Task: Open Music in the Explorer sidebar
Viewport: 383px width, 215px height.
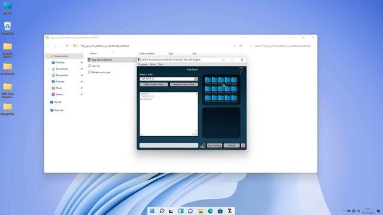Action: point(59,88)
